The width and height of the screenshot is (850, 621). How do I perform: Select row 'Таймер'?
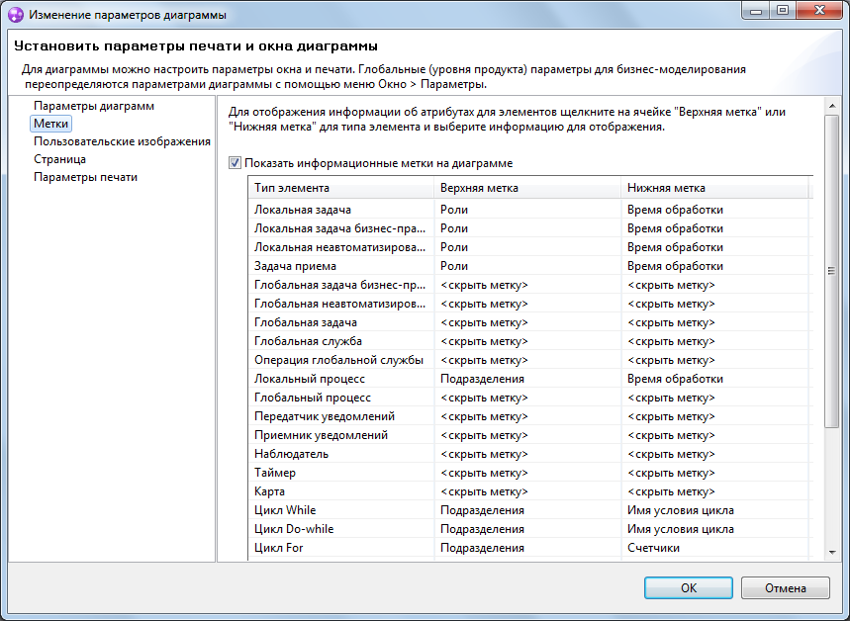[x=528, y=473]
